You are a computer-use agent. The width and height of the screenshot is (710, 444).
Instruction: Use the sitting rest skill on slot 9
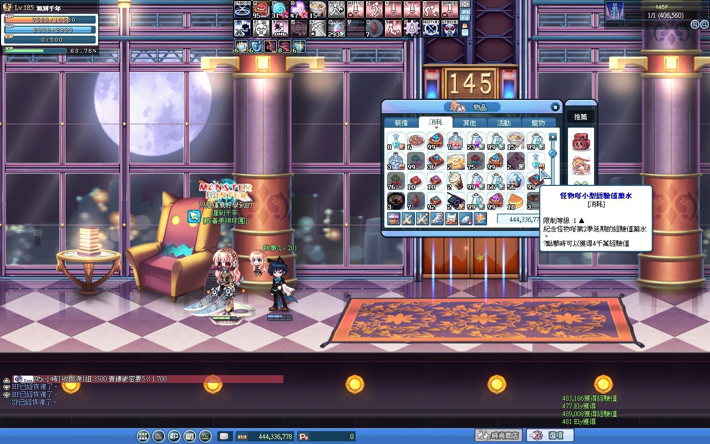pyautogui.click(x=393, y=28)
